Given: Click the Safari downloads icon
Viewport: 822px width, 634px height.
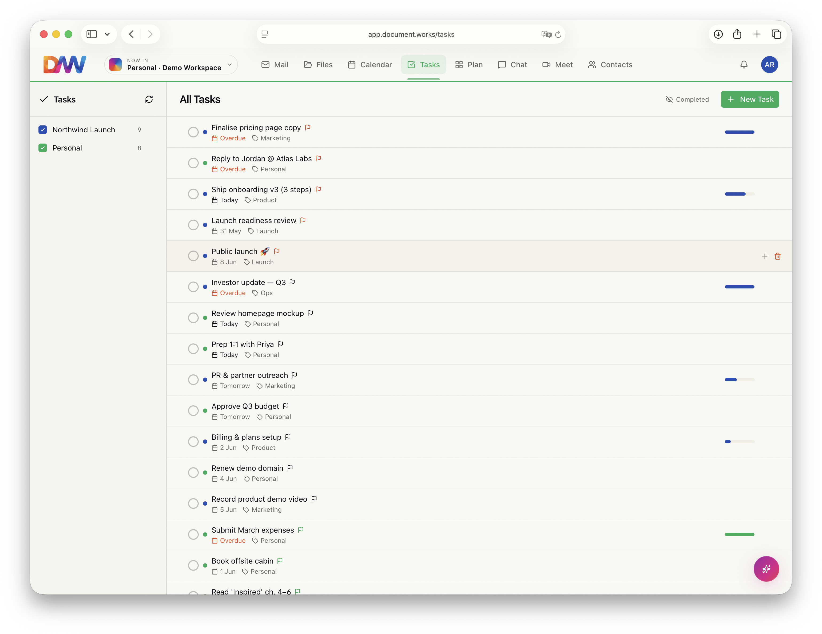Looking at the screenshot, I should 718,34.
